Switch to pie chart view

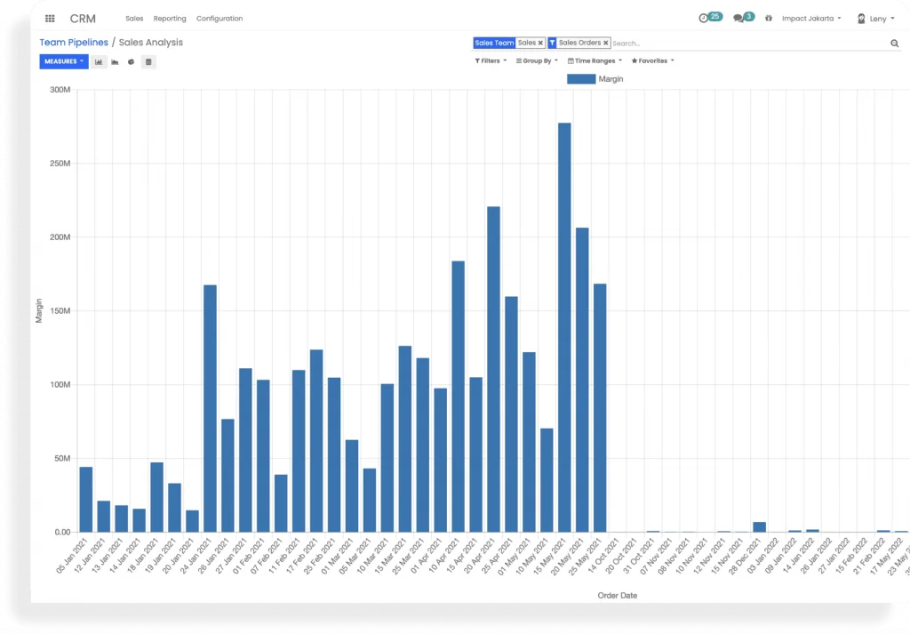[x=132, y=62]
